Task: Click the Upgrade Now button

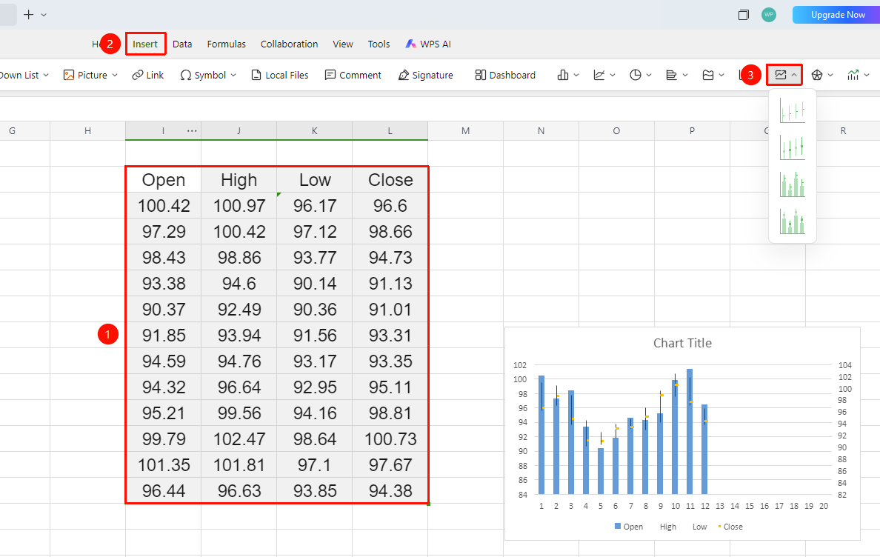Action: click(837, 15)
